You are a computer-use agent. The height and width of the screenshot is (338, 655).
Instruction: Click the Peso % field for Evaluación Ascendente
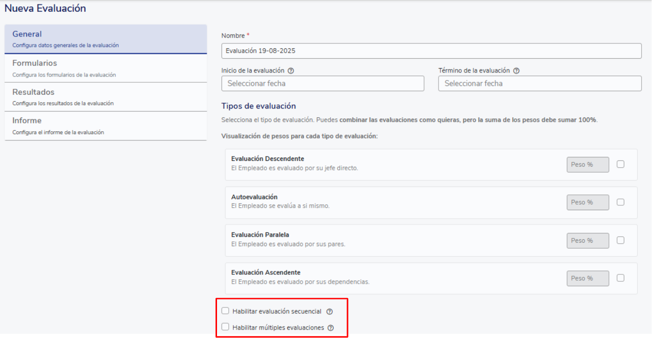(x=587, y=278)
